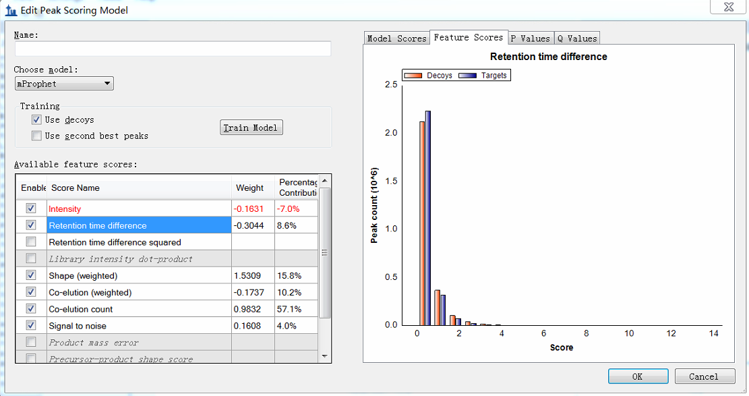Open the Choose model dropdown
Viewport: 749px width, 396px height.
(x=64, y=84)
